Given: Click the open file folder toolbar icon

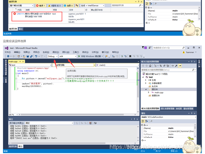Looking at the screenshot, I should [x=24, y=56].
